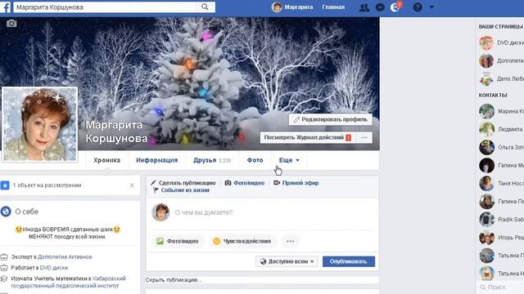
Task: Open chat with contact Людмила
Action: point(501,129)
